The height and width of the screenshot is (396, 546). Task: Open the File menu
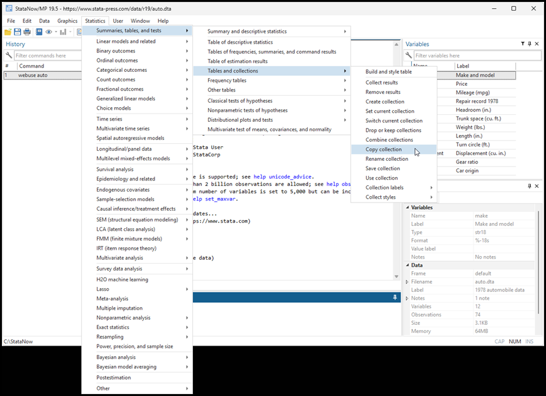coord(11,21)
